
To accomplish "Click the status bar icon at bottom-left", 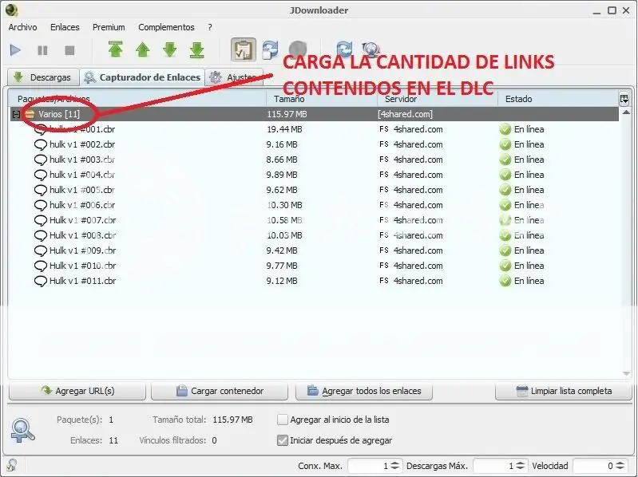I will (x=12, y=465).
